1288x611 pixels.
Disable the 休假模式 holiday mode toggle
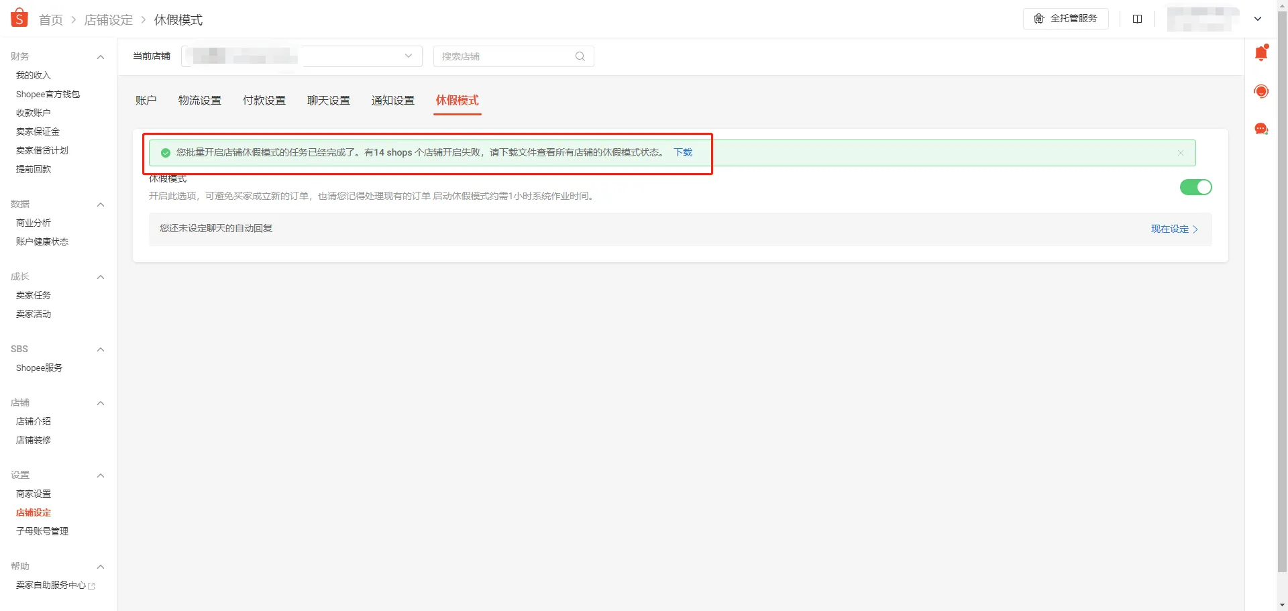pos(1196,187)
